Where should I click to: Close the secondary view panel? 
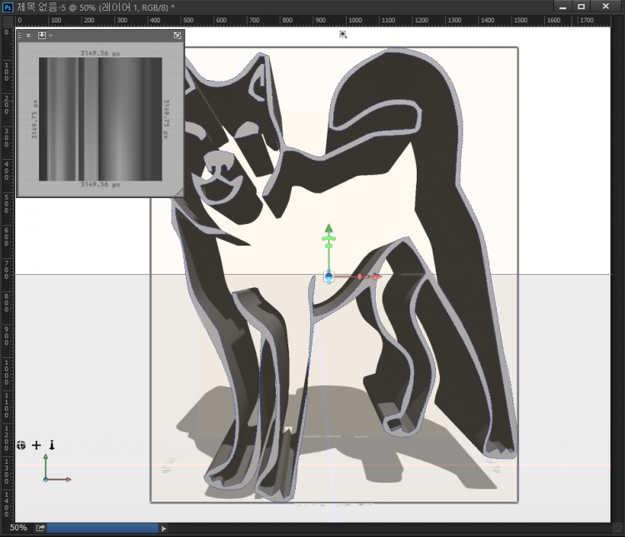28,35
